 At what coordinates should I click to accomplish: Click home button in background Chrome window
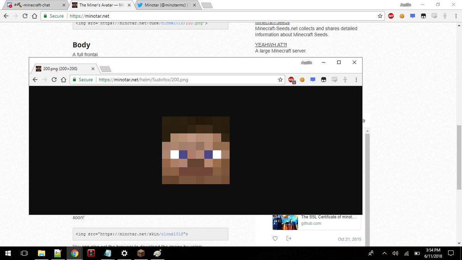(35, 16)
